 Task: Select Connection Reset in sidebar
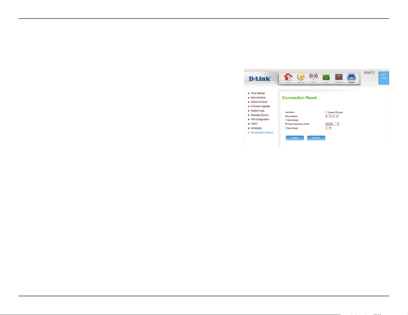tap(262, 132)
